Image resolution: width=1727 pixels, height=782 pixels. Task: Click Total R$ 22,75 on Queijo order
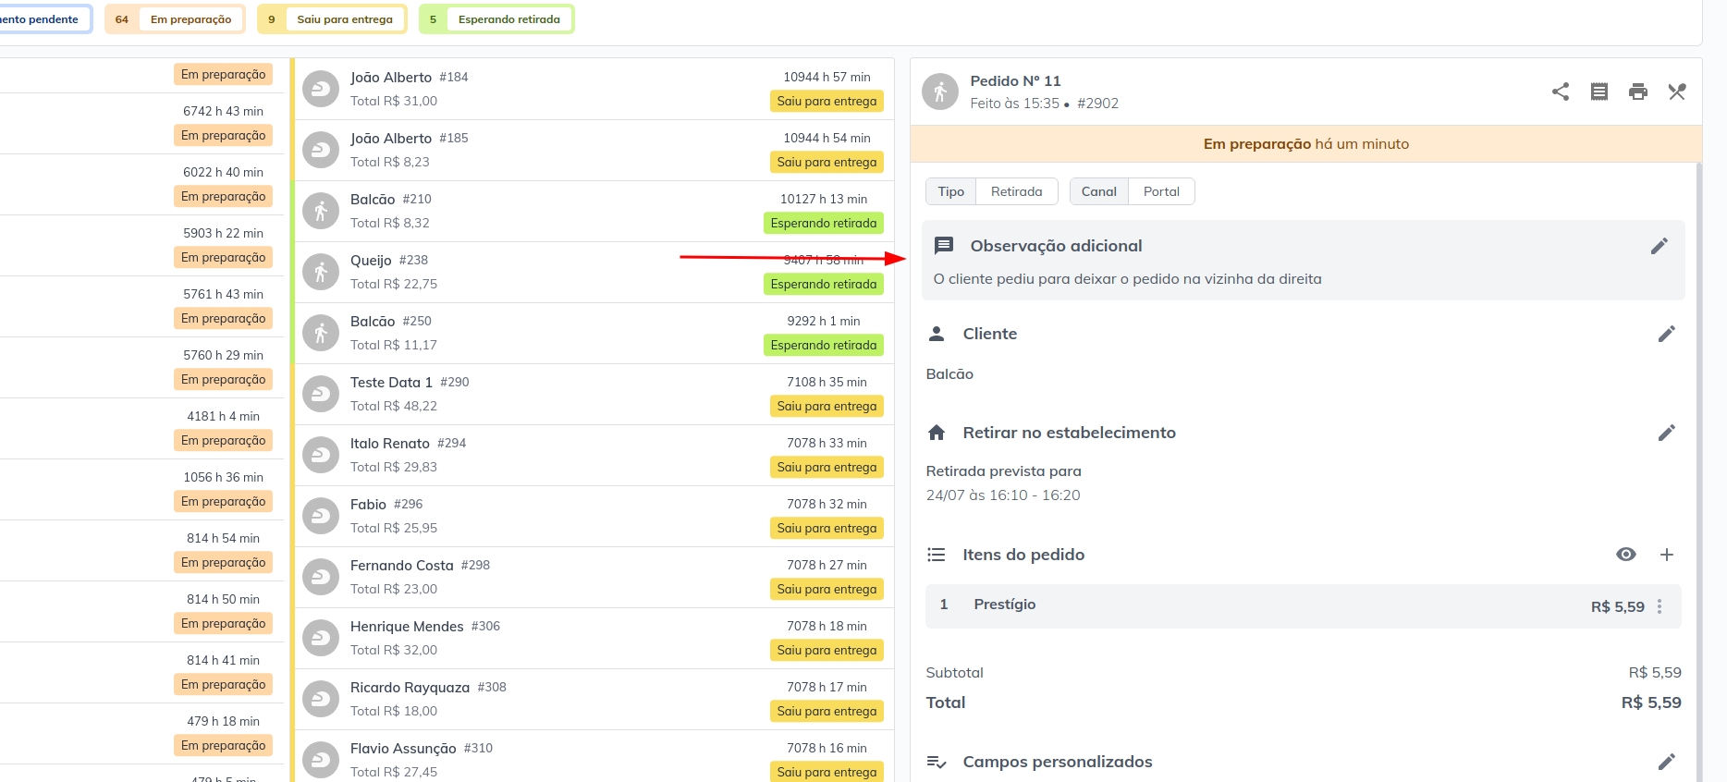(394, 285)
